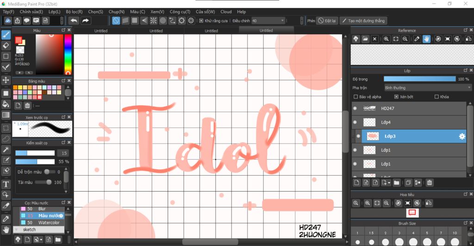Adjust the Độ trong opacity slider
The width and height of the screenshot is (474, 246).
(x=419, y=79)
